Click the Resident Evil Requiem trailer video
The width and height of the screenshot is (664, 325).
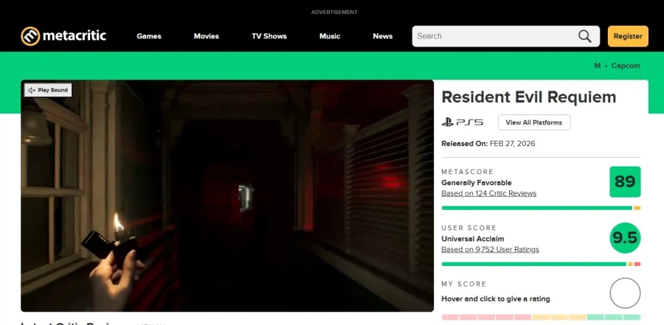tap(227, 195)
